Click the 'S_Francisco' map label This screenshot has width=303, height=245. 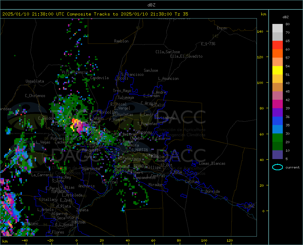click(132, 74)
